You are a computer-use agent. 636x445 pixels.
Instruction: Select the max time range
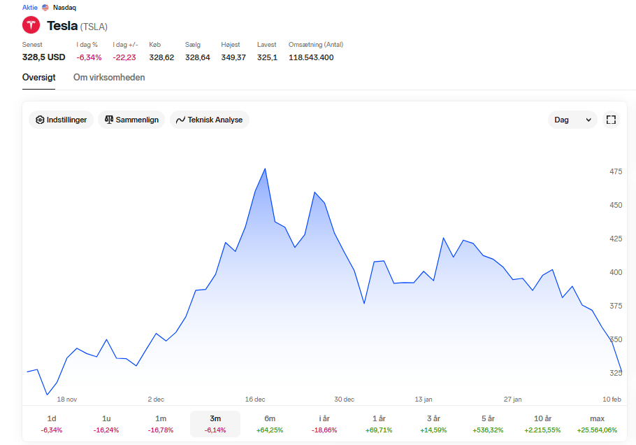597,424
